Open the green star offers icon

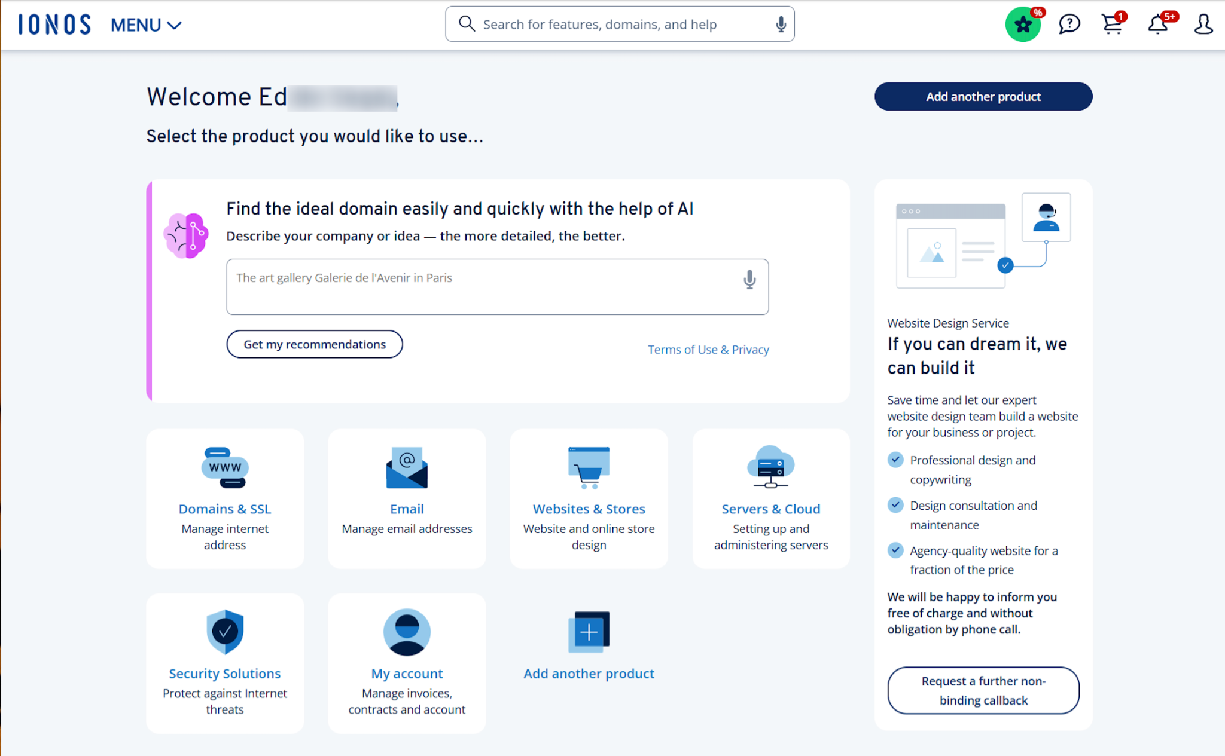pos(1023,25)
